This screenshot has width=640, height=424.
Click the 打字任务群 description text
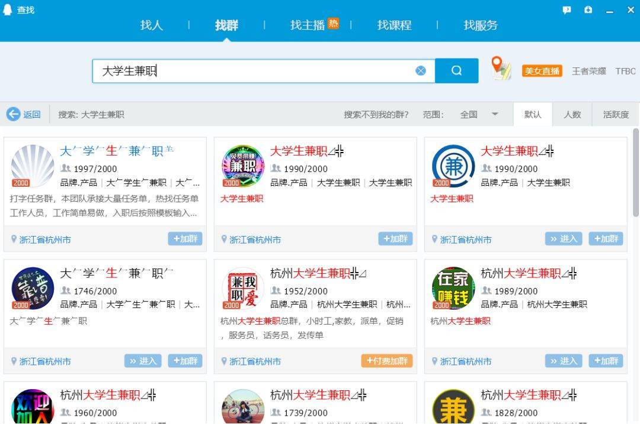(x=104, y=206)
